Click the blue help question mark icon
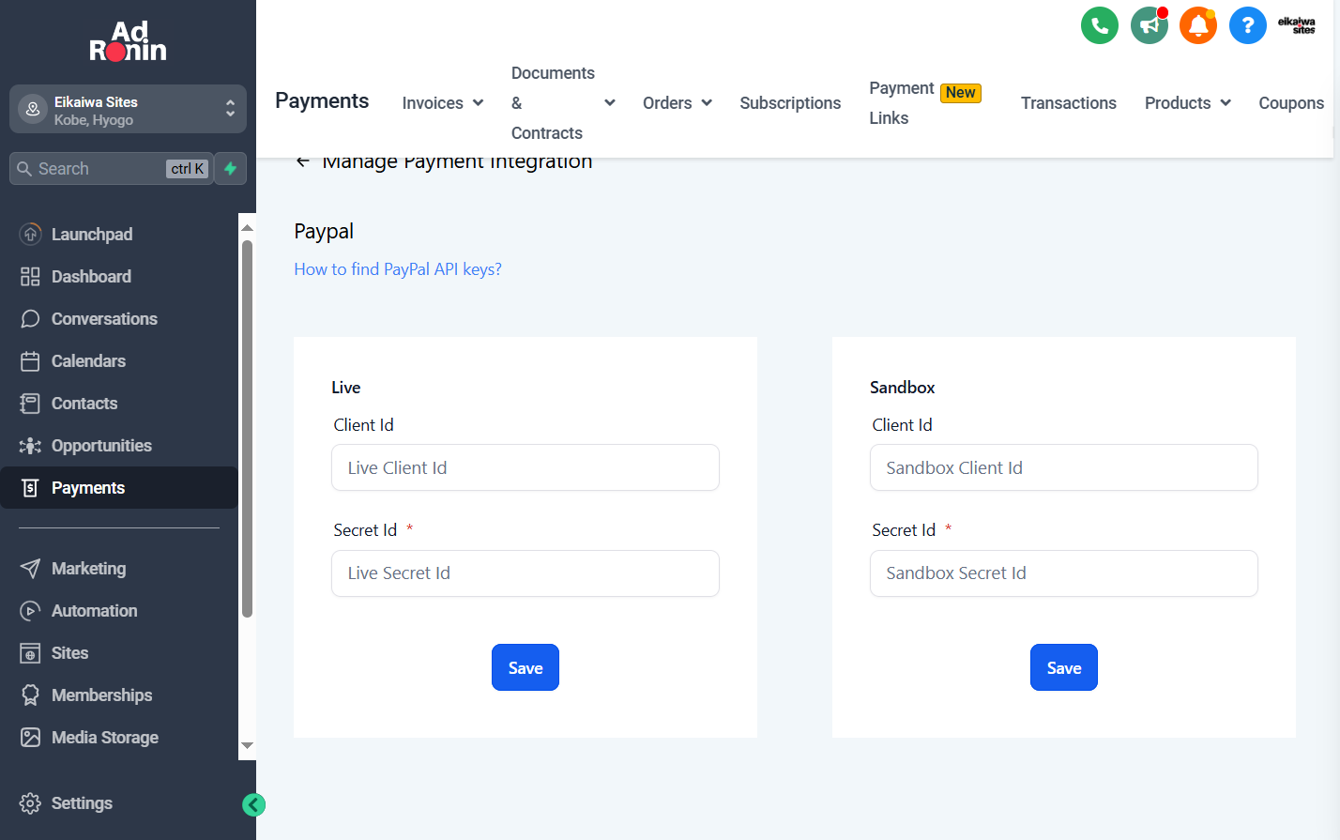Screen dimensions: 1340x840 [1248, 25]
